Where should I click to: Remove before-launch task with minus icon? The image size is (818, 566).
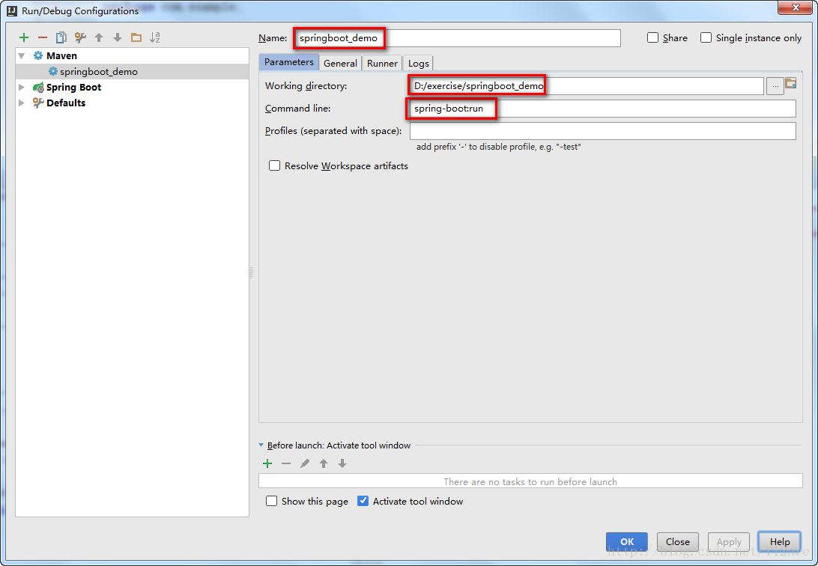click(286, 463)
